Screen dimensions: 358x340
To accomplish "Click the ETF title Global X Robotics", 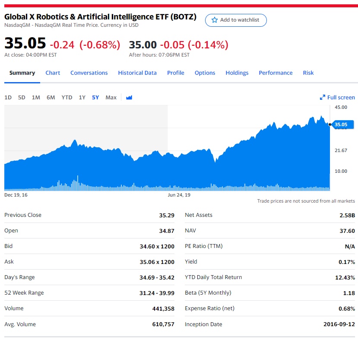I will click(101, 17).
